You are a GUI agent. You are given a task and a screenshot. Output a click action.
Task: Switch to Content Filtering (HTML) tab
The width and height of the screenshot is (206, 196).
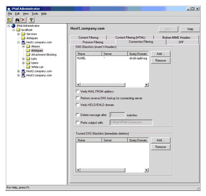(130, 37)
